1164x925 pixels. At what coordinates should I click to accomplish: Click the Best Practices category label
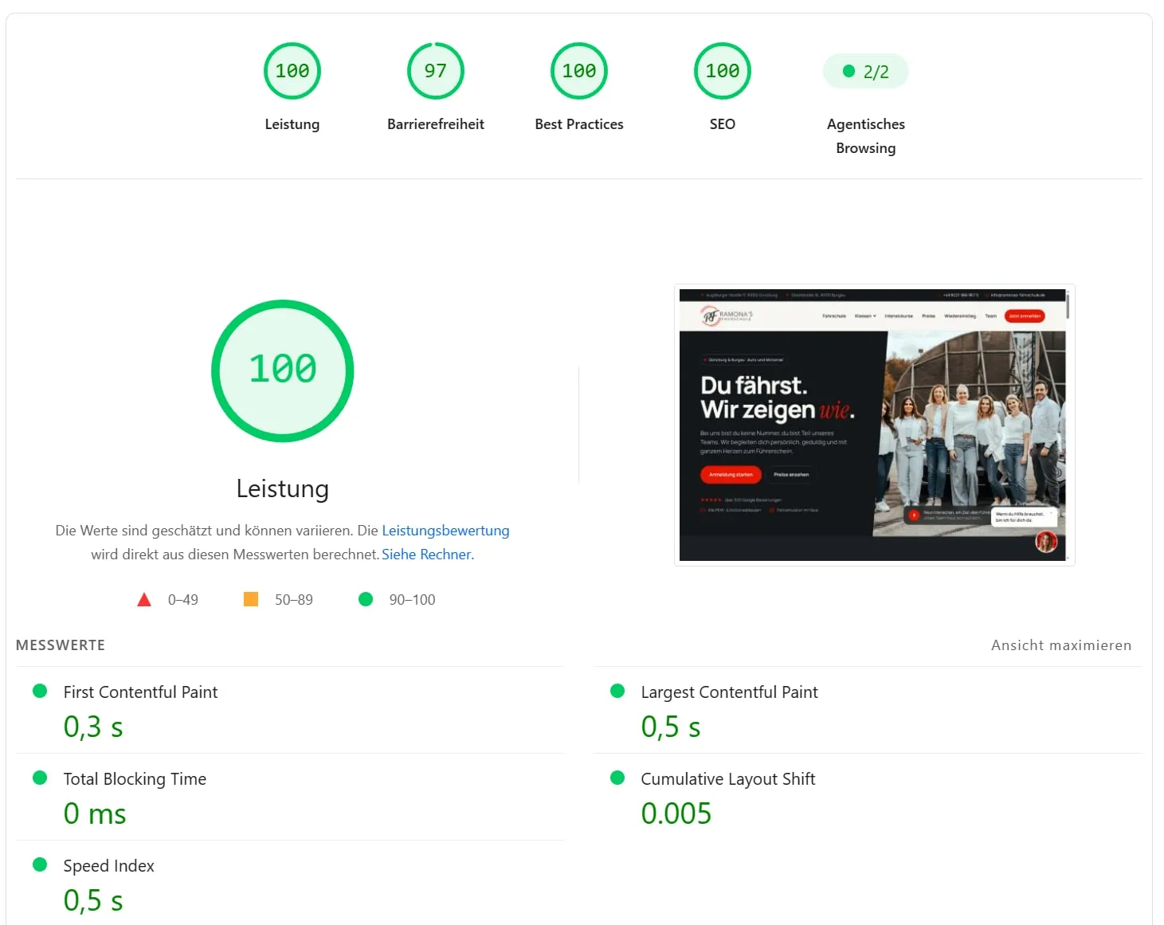[579, 124]
